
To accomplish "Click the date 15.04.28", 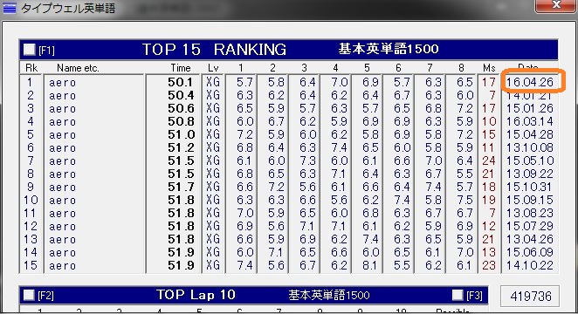I will tap(530, 134).
